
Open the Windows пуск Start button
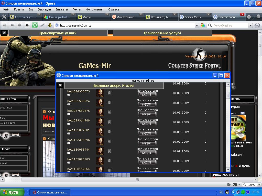(x=12, y=192)
